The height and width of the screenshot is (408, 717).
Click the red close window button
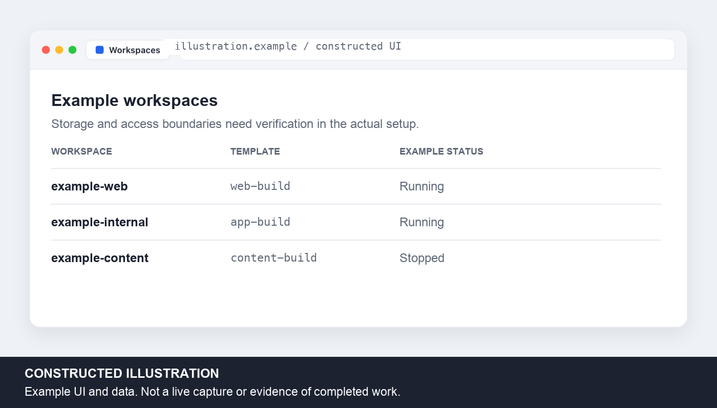pyautogui.click(x=46, y=50)
